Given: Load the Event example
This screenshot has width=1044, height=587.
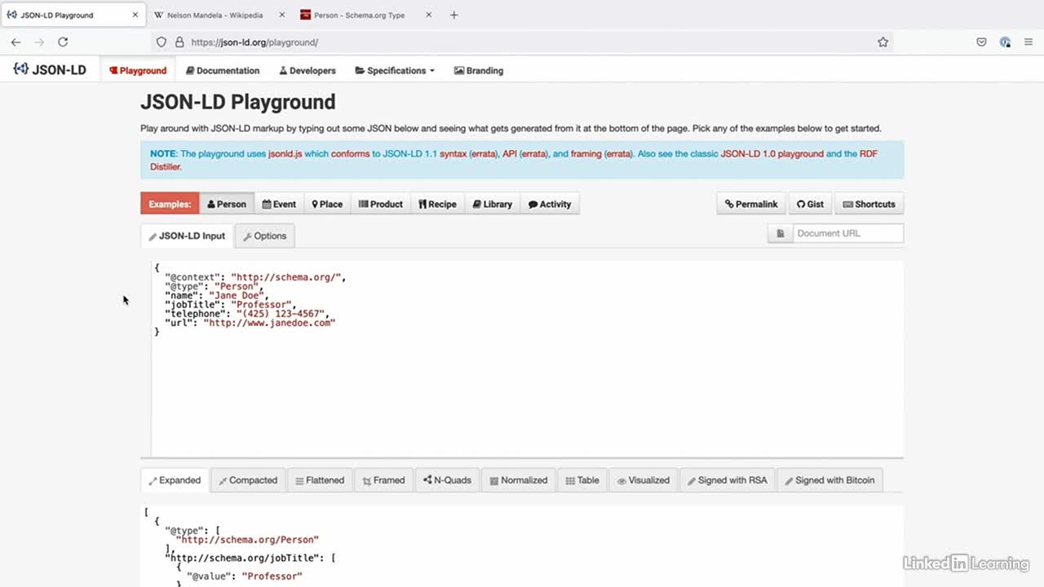Looking at the screenshot, I should click(279, 204).
